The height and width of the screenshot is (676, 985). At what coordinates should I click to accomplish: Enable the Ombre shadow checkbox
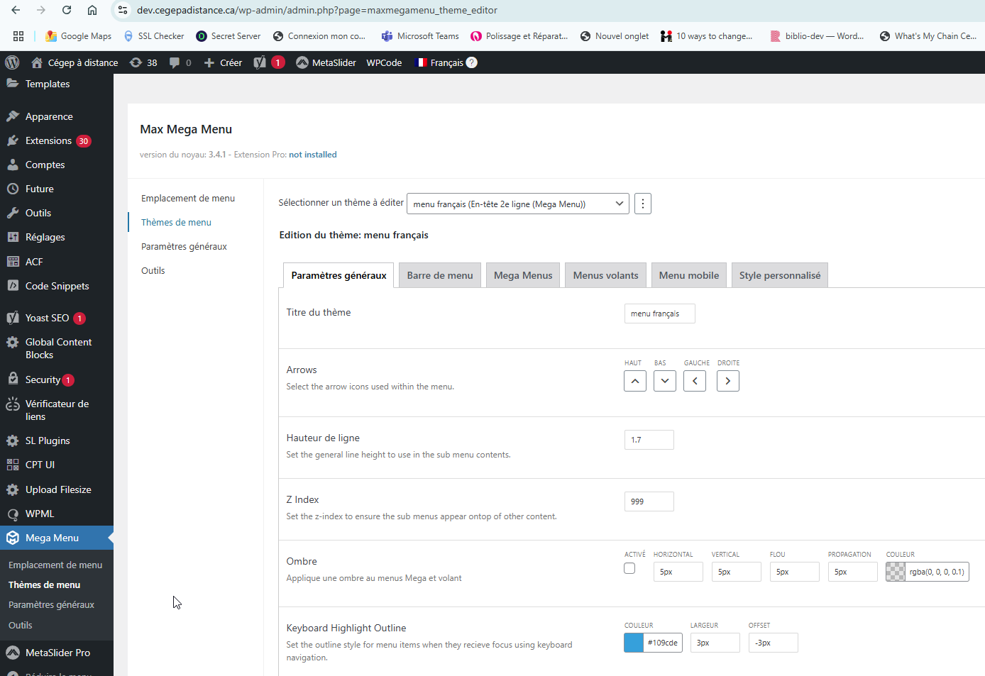[629, 568]
